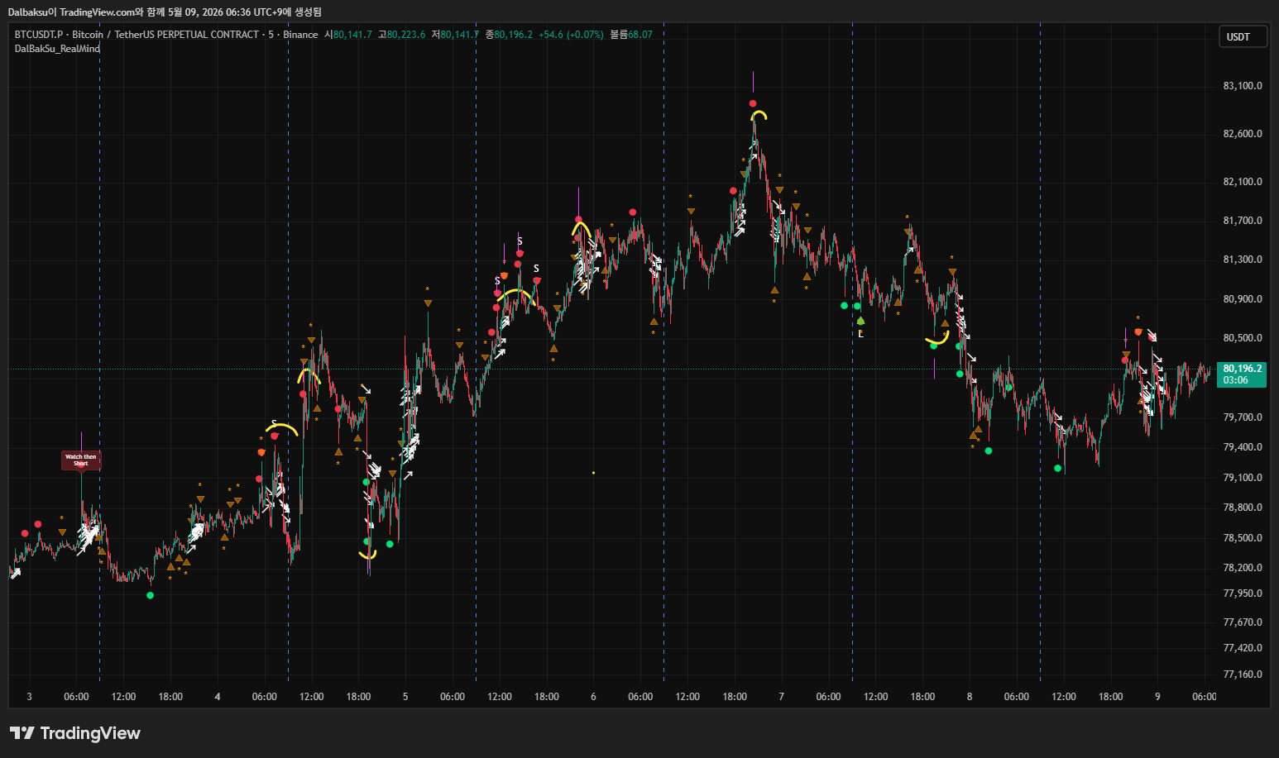Click date label 7 on time axis
The height and width of the screenshot is (758, 1279).
[x=781, y=697]
